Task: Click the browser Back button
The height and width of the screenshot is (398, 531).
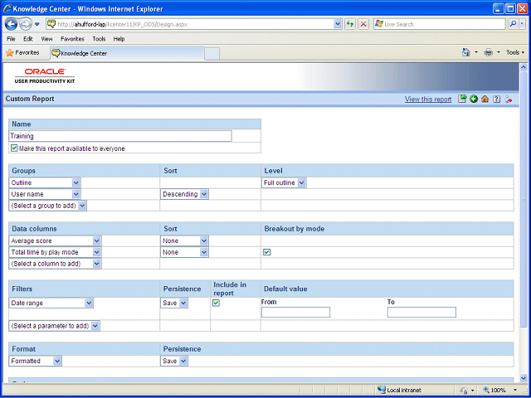Action: pyautogui.click(x=11, y=24)
